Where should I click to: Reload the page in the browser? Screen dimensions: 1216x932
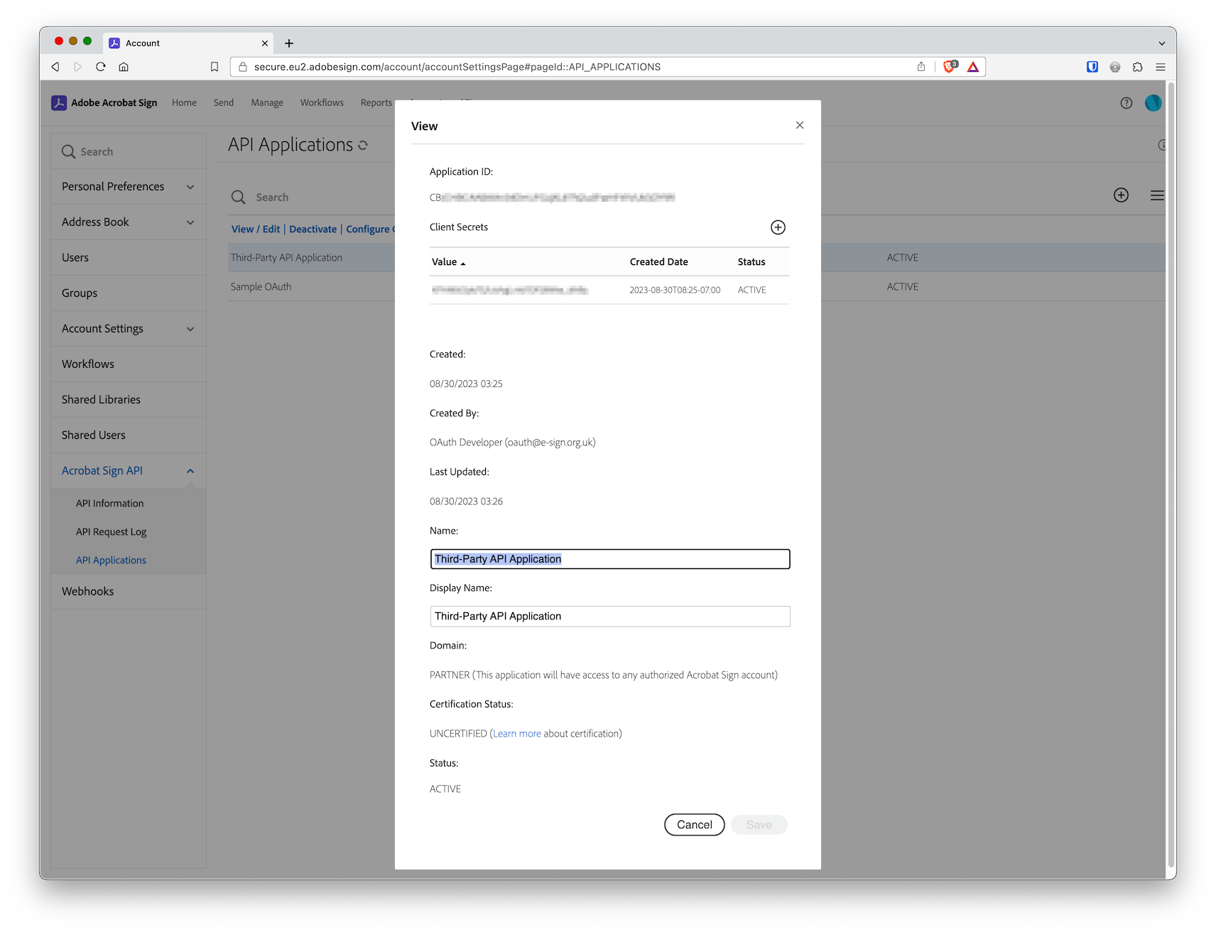pyautogui.click(x=101, y=67)
